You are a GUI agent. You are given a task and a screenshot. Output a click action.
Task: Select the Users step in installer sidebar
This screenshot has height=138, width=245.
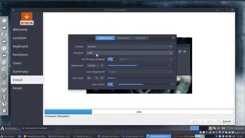(27, 63)
